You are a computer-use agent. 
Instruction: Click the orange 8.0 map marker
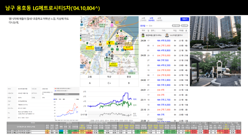[x=100, y=45]
